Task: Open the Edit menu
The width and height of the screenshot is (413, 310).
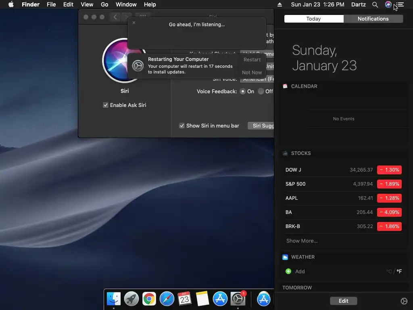Action: click(68, 4)
